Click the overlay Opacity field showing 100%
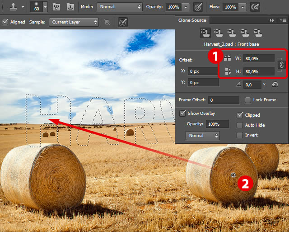 pos(217,124)
